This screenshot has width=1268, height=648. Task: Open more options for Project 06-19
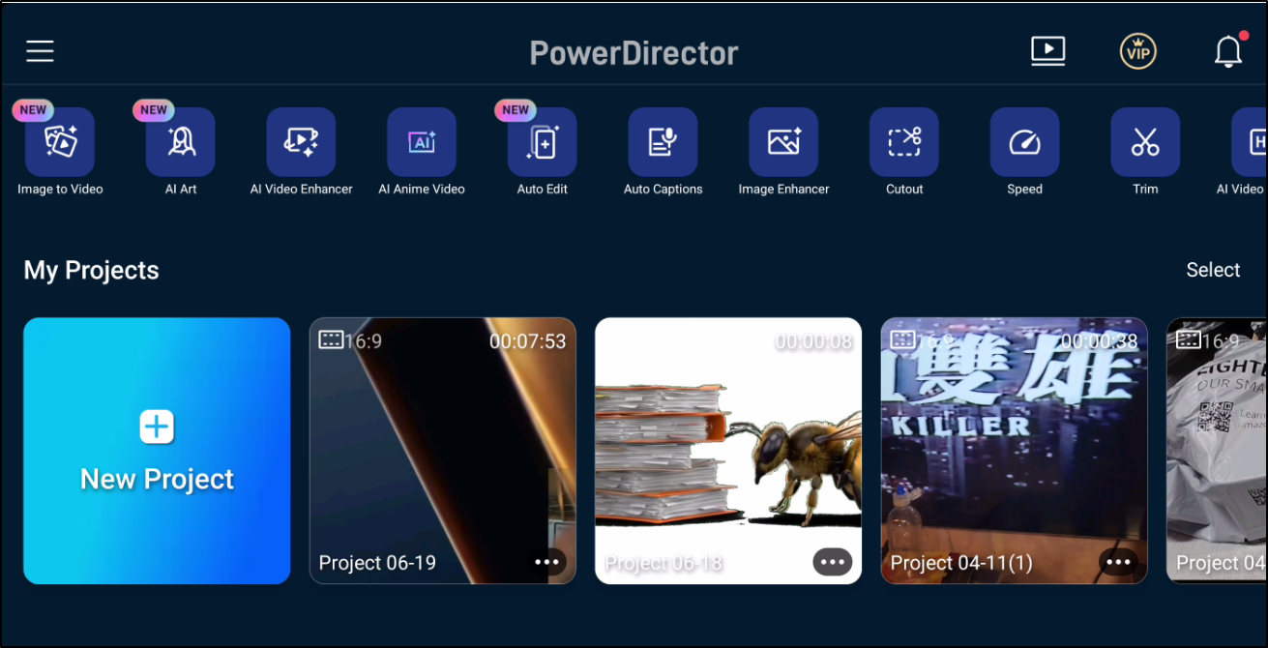[547, 562]
